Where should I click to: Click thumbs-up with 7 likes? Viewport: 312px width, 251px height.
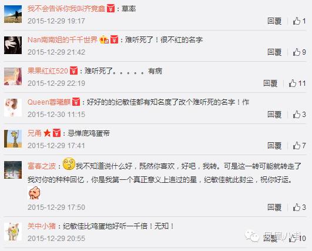tap(299, 146)
